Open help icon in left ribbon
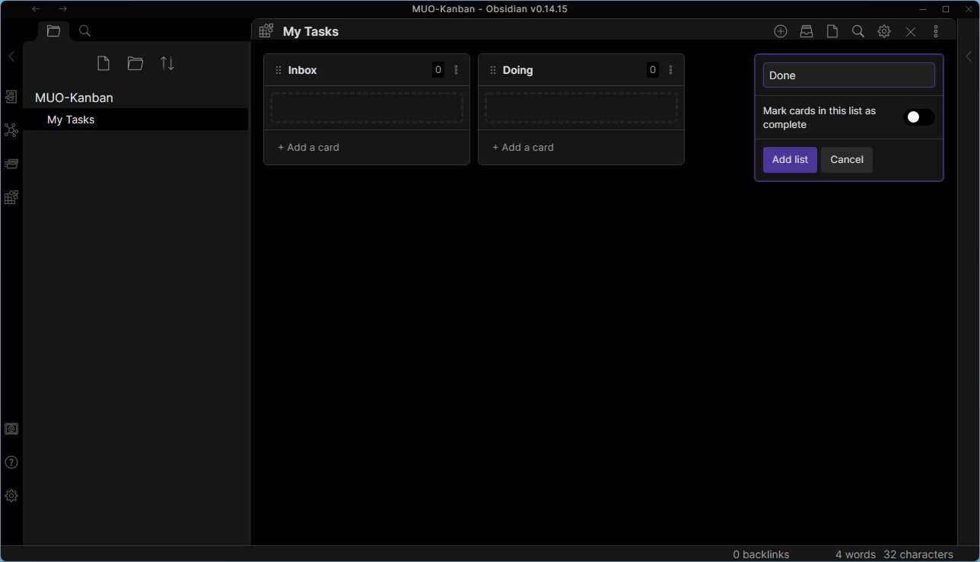 pyautogui.click(x=11, y=462)
